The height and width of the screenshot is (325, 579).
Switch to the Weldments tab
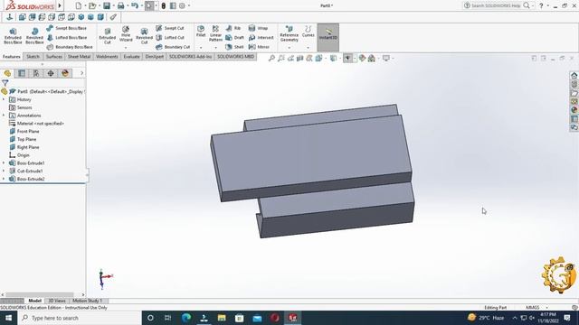pos(107,56)
